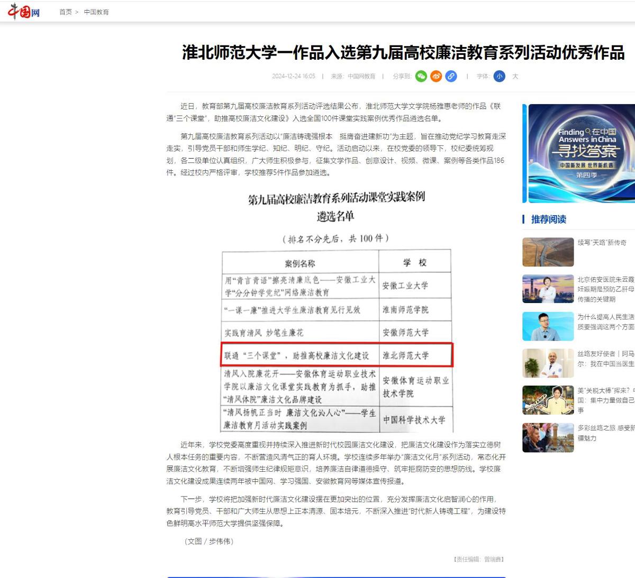635x578 pixels.
Task: Click the 中国网 logo
Action: click(x=24, y=11)
